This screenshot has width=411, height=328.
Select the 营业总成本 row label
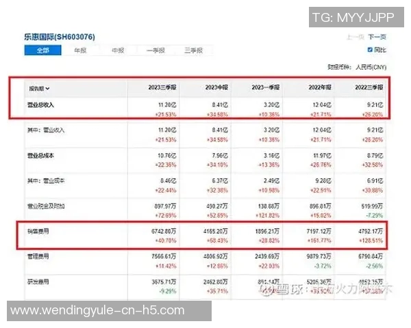[40, 155]
